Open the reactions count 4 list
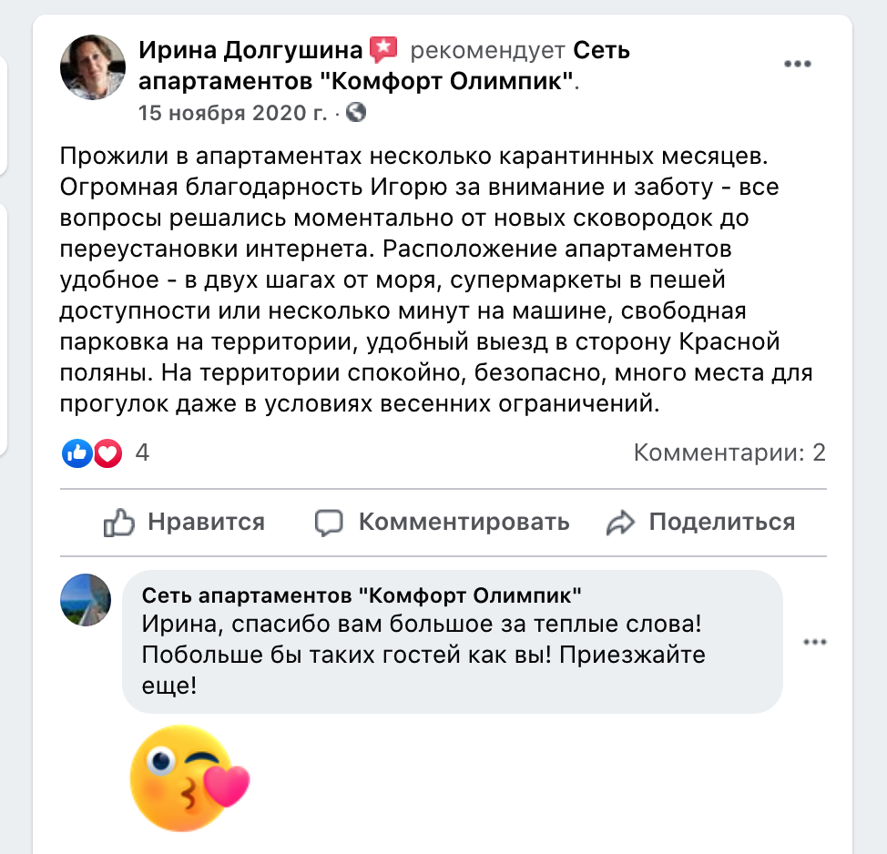 click(x=142, y=452)
